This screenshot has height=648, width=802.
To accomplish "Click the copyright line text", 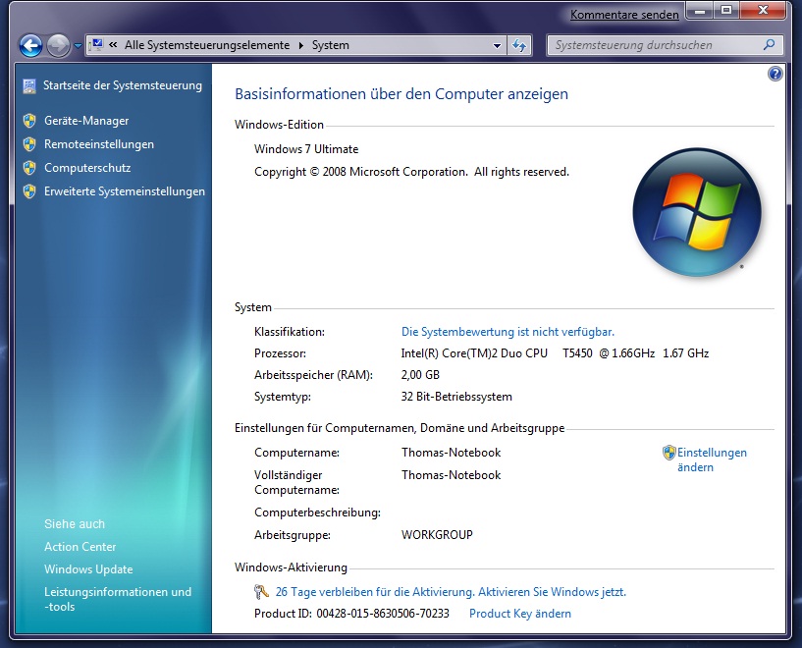I will coord(411,172).
